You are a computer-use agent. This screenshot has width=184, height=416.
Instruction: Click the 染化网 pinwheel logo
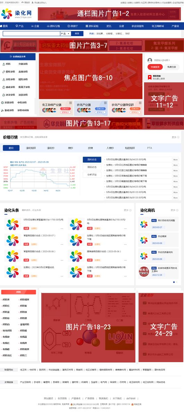tap(7, 14)
